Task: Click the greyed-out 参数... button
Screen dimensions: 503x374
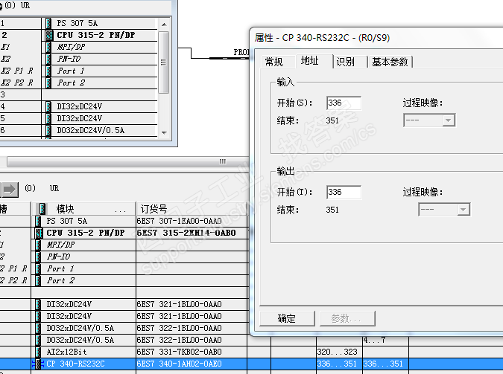Action: 347,318
